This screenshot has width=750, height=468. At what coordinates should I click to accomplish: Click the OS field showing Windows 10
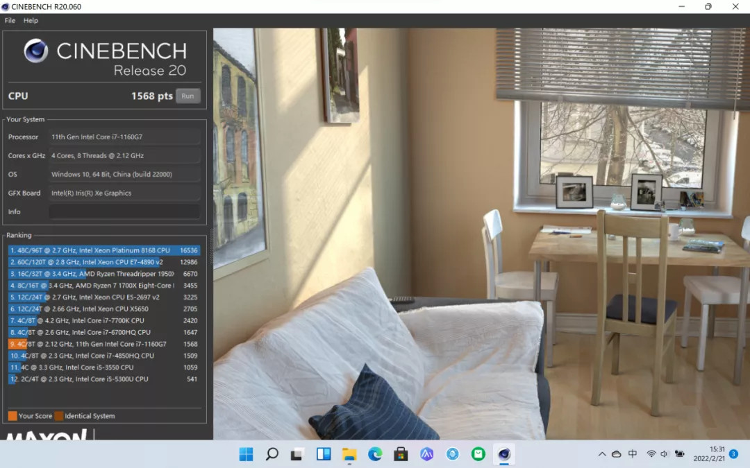(x=124, y=174)
